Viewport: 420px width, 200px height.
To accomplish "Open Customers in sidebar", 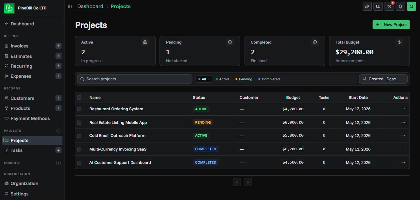I will [22, 98].
